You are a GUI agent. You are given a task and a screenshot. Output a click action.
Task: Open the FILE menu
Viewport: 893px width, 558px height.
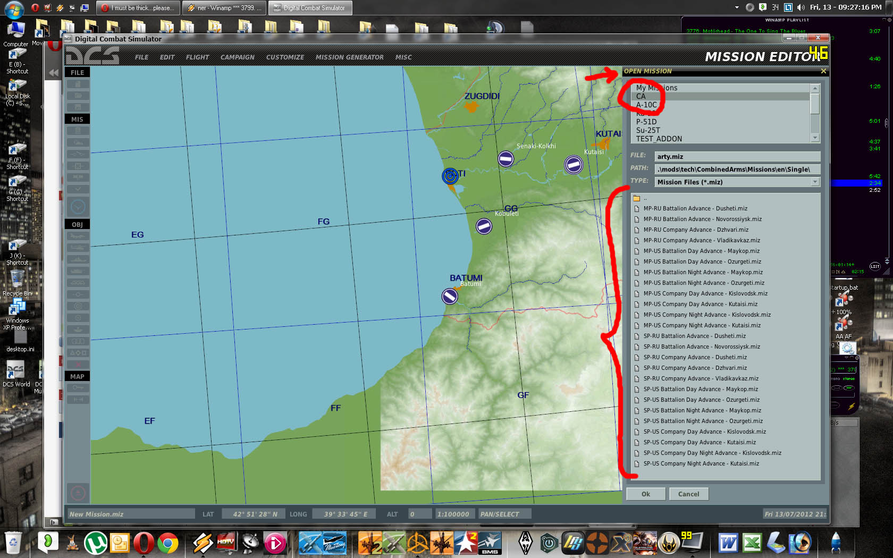click(142, 57)
